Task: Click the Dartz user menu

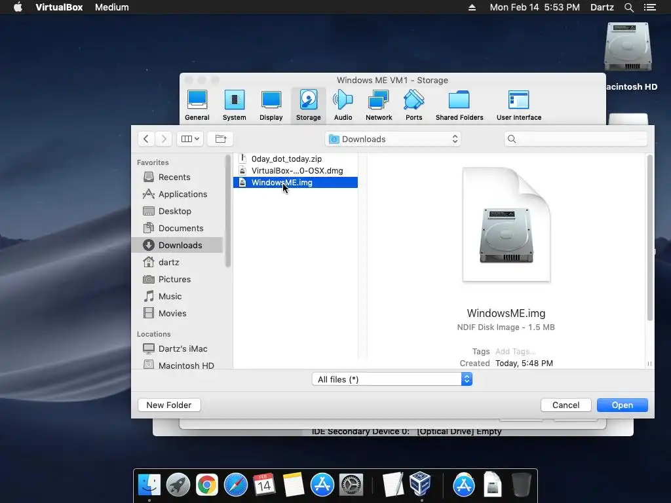Action: coord(602,7)
